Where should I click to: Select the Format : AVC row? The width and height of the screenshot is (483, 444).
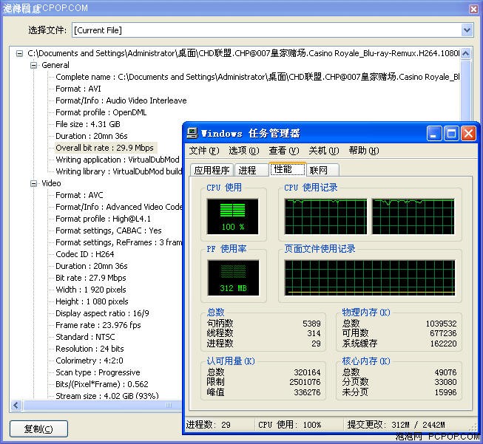[x=79, y=195]
